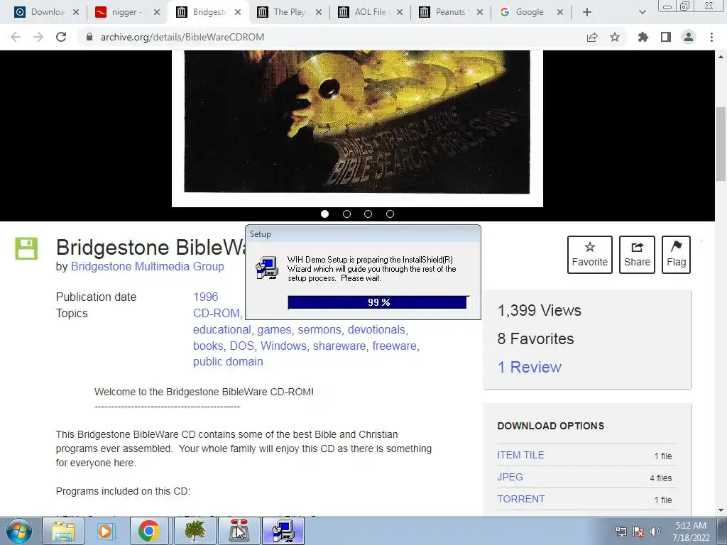727x545 pixels.
Task: Switch to The Play tab
Action: [290, 12]
